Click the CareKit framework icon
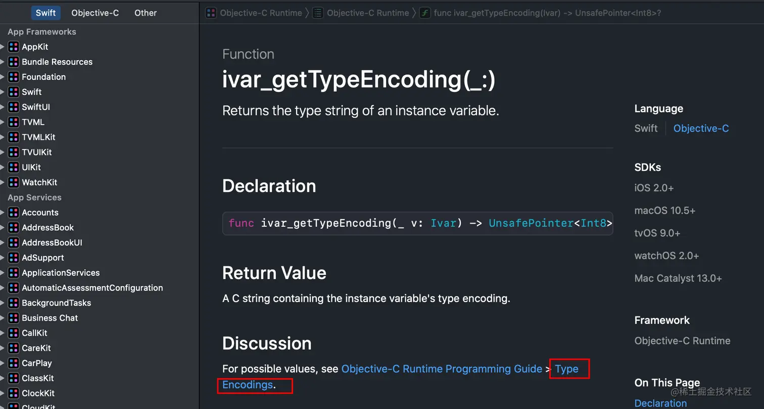The height and width of the screenshot is (409, 764). (14, 348)
